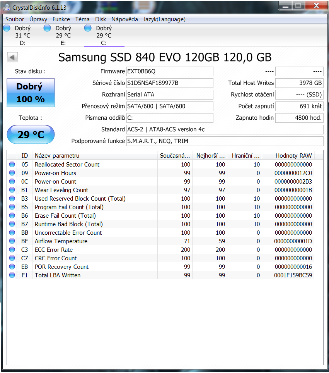Screen dimensions: 329x373
Task: Click the status dot for POR Recovery Count
Action: (12, 266)
